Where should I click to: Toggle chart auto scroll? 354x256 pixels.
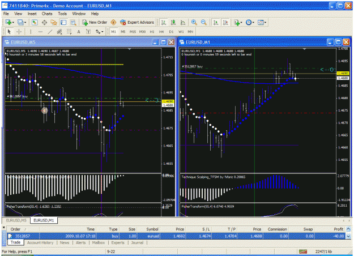tap(216, 22)
